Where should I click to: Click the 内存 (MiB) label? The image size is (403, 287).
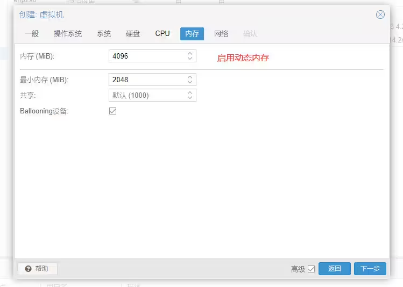37,56
